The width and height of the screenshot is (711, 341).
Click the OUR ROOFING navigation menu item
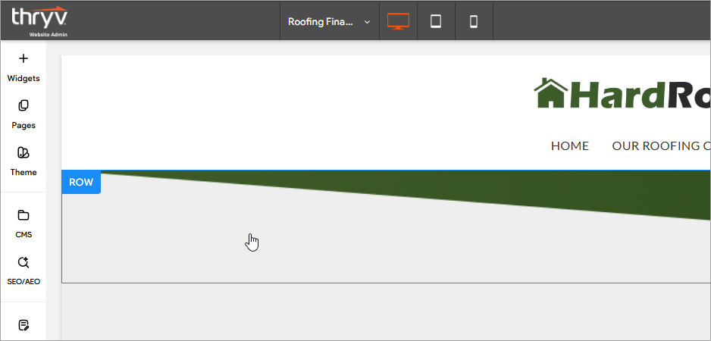tap(659, 146)
